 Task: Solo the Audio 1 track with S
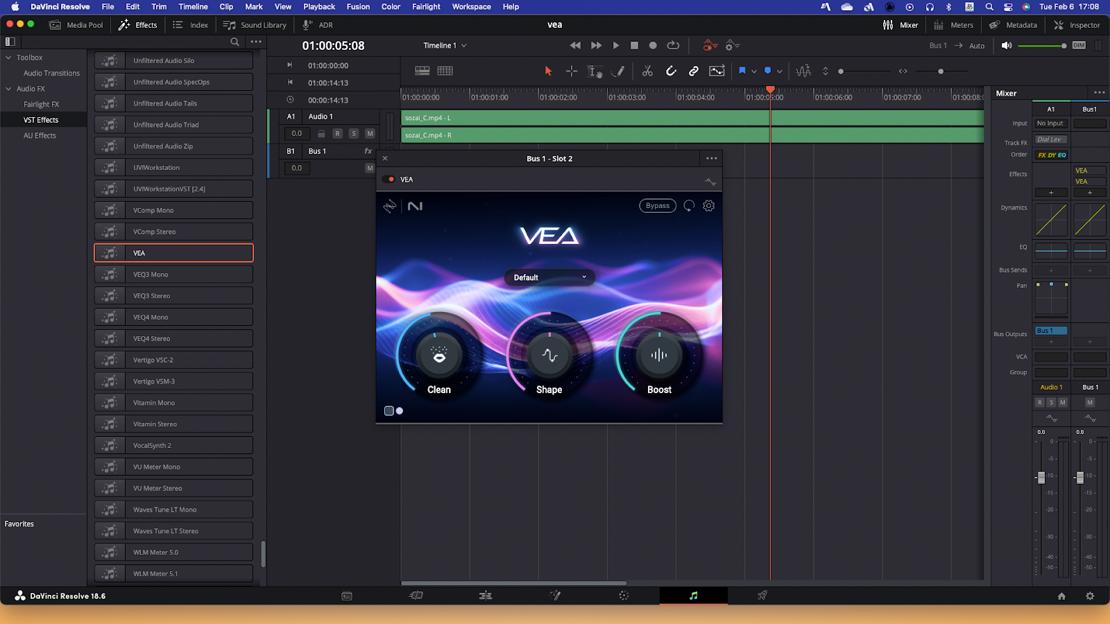click(x=354, y=133)
